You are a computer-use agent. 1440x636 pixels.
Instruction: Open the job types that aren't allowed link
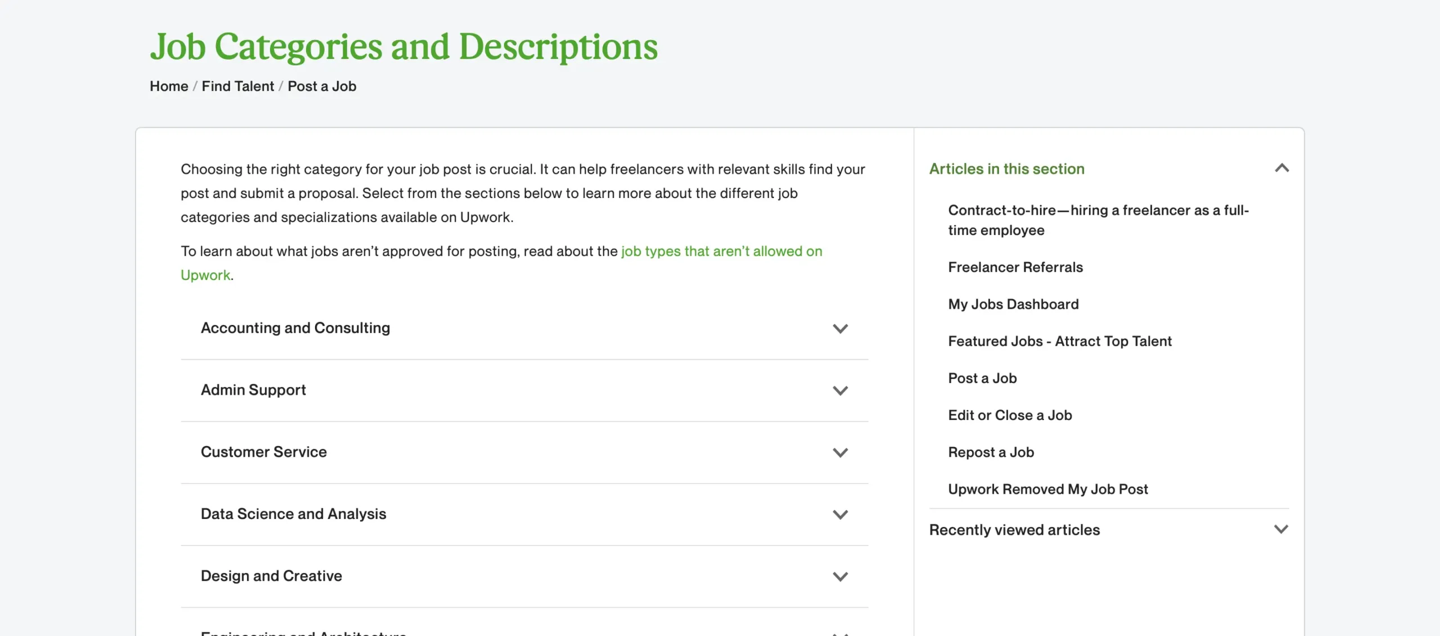point(721,251)
